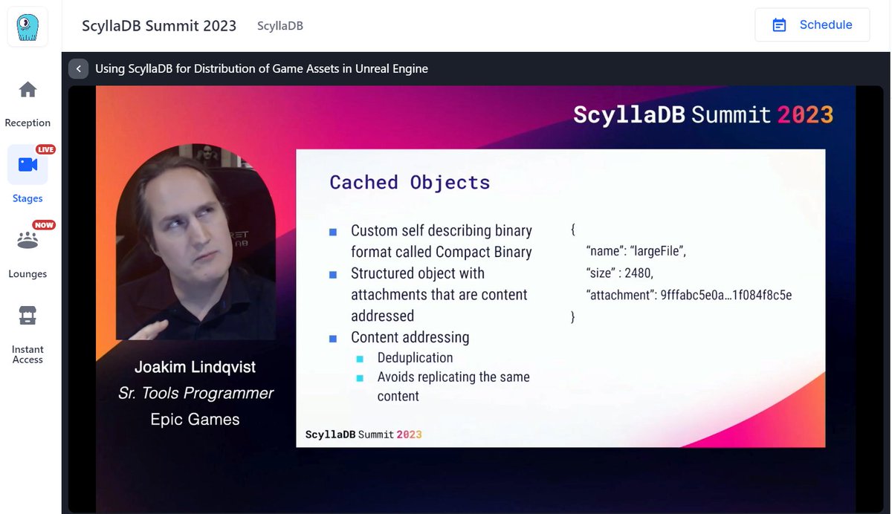The height and width of the screenshot is (514, 892).
Task: Click the Sr. Tools Programmer title text
Action: pos(195,393)
